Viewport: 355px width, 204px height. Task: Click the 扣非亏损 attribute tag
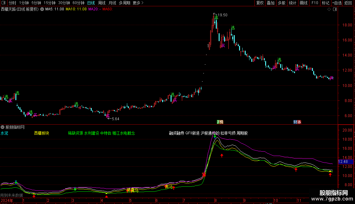[x=228, y=133]
